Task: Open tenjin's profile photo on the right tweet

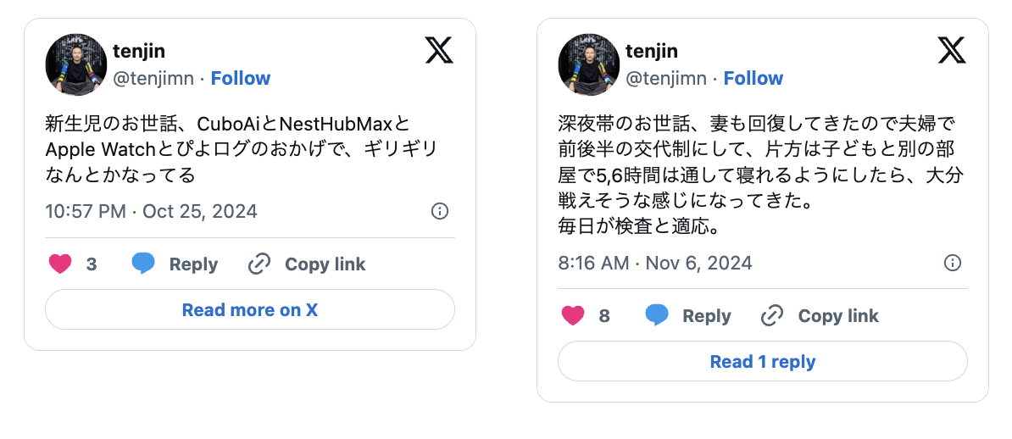Action: click(x=589, y=64)
